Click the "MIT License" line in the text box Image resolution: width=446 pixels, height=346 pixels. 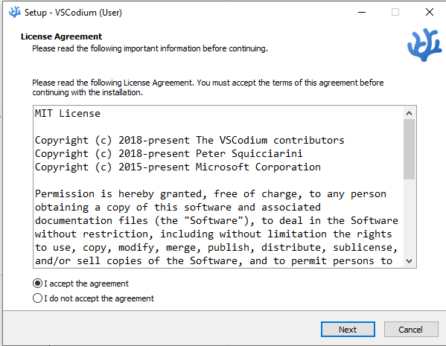[68, 113]
